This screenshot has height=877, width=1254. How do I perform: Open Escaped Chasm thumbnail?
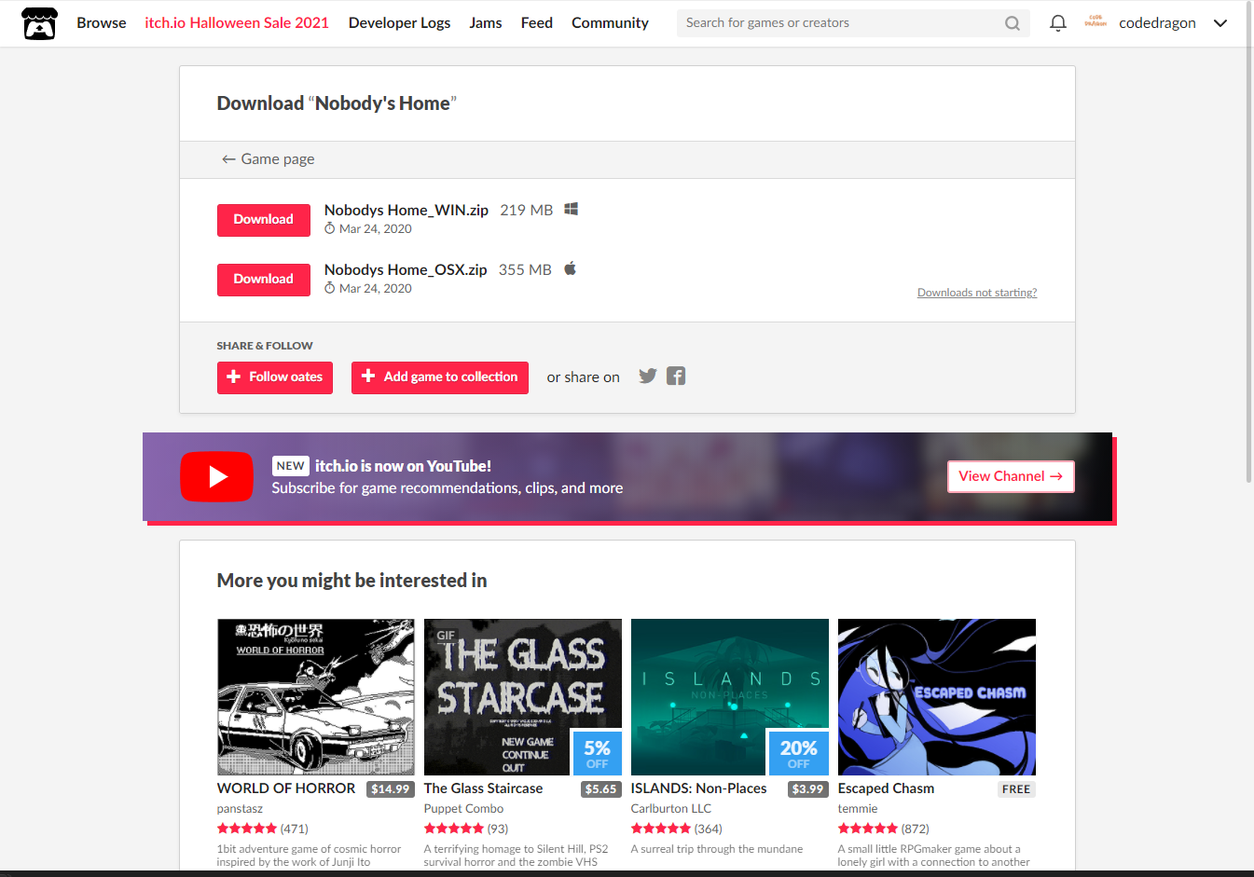click(937, 697)
